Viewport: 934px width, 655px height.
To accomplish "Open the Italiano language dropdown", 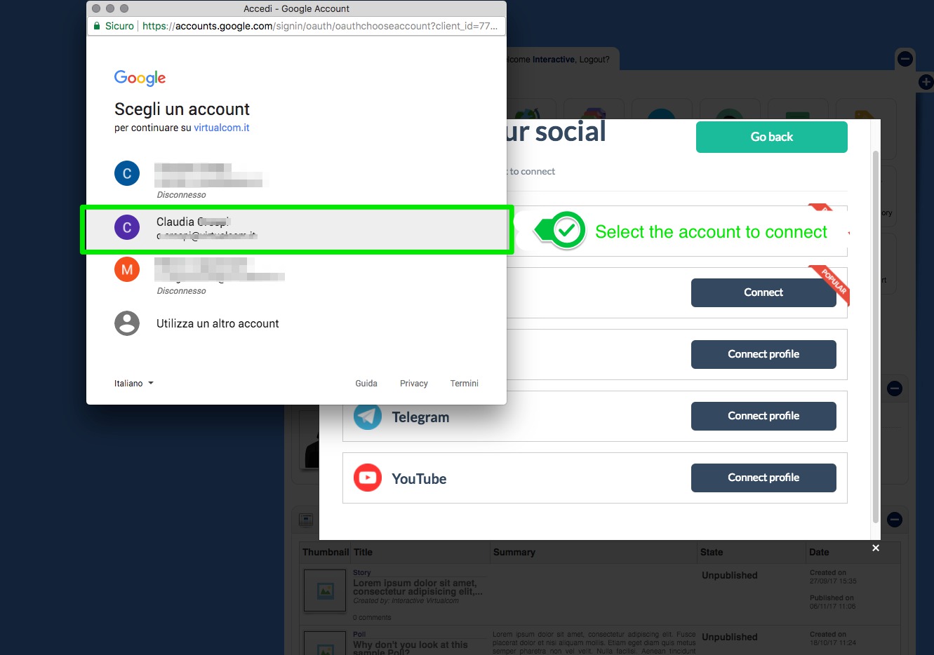I will pyautogui.click(x=134, y=384).
